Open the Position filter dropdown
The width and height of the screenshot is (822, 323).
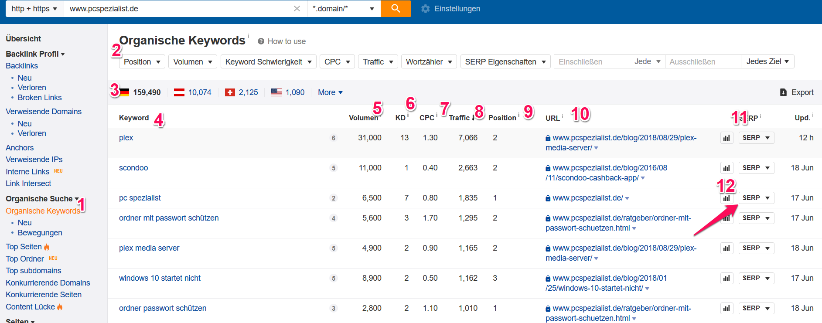(142, 62)
